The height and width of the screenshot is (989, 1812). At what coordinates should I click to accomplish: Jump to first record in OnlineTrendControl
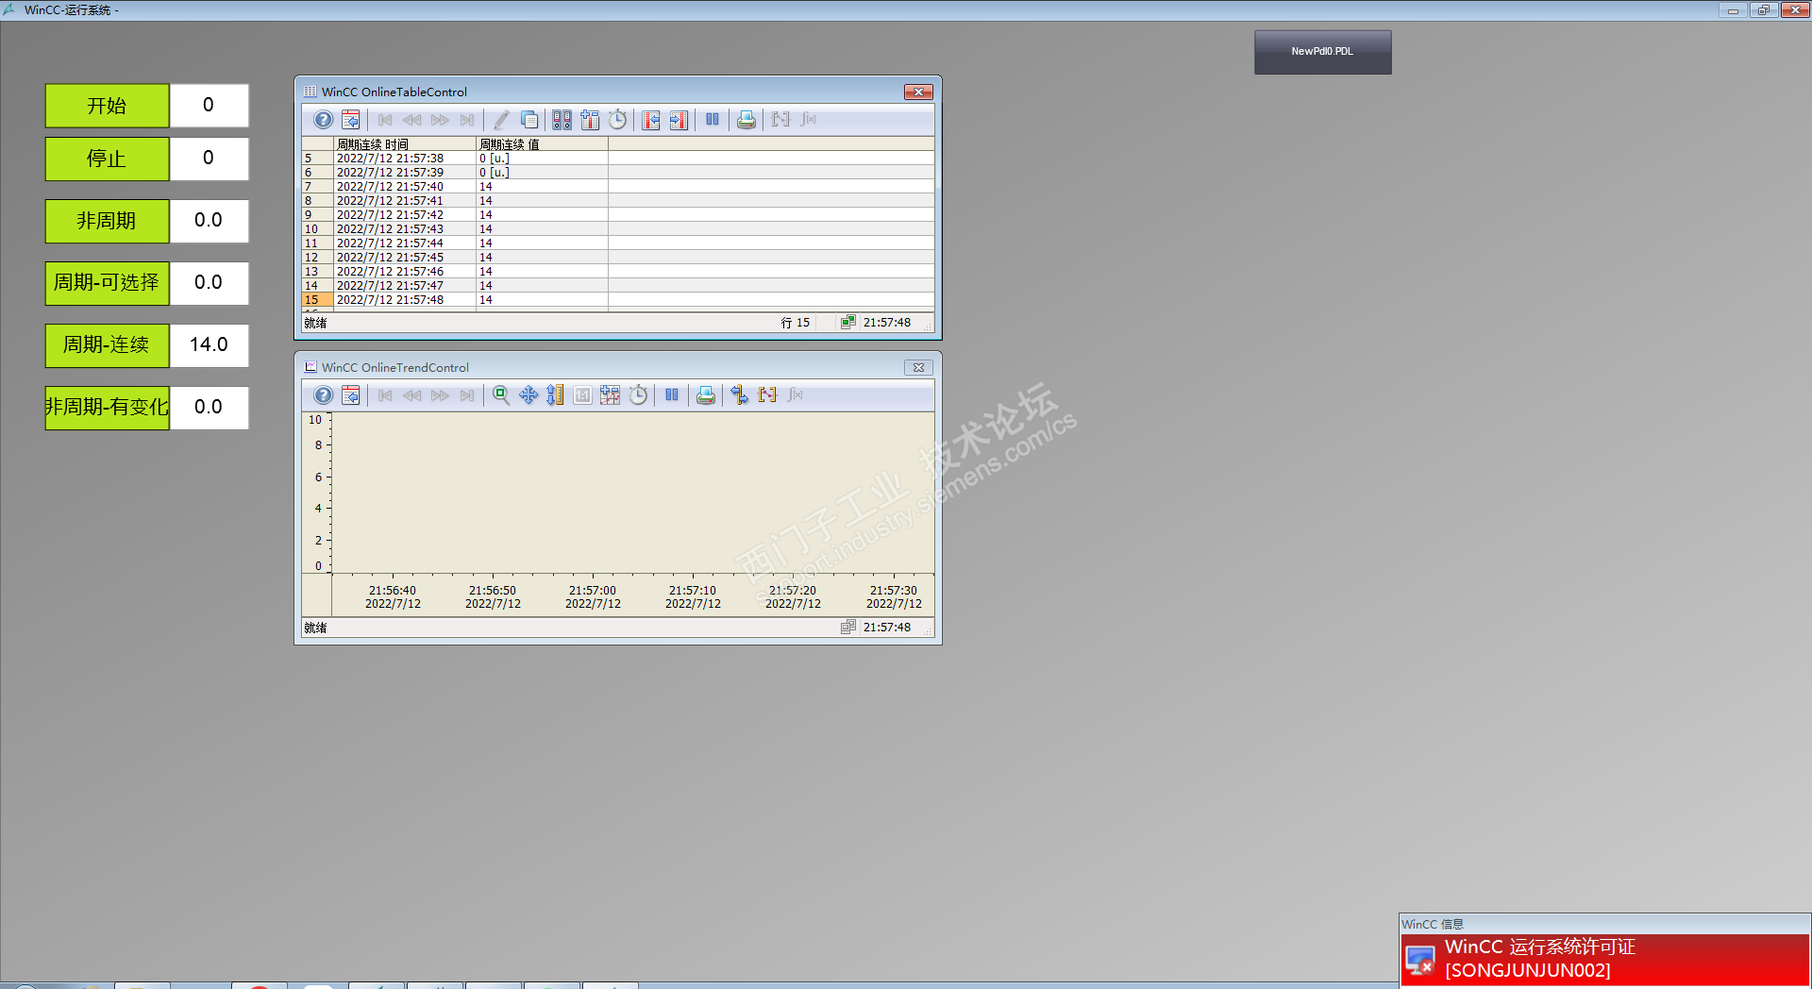click(385, 395)
